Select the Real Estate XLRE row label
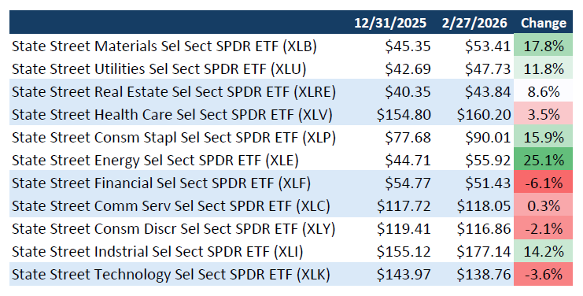Image resolution: width=583 pixels, height=296 pixels. pos(174,92)
